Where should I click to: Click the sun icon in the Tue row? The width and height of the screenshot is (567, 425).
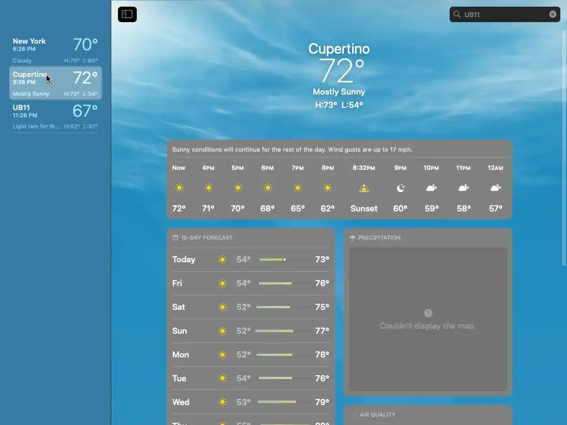point(223,379)
